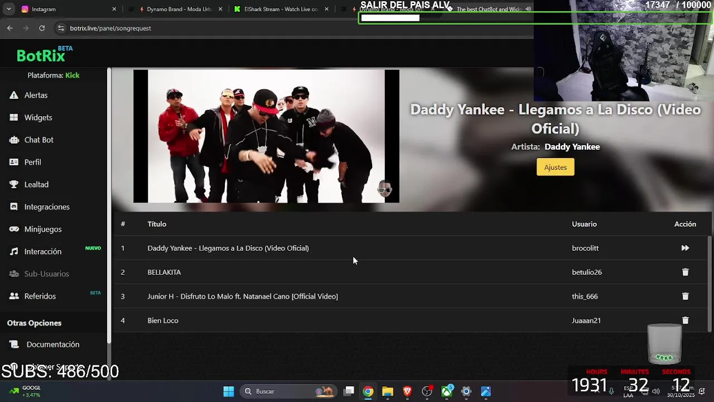Open Integraciones from the sidebar
This screenshot has width=714, height=402.
(47, 207)
